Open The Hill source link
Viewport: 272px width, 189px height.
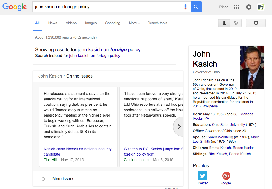[x=50, y=160]
